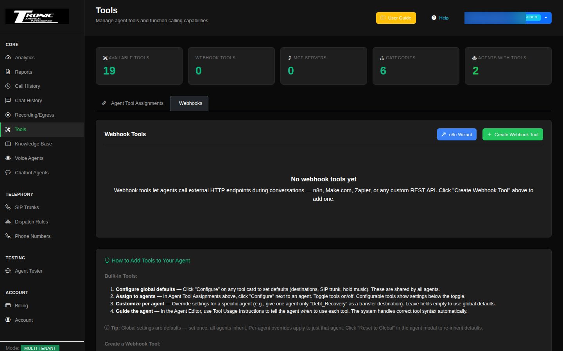Click the Phone Numbers handset icon
This screenshot has height=351, width=563.
pos(8,236)
